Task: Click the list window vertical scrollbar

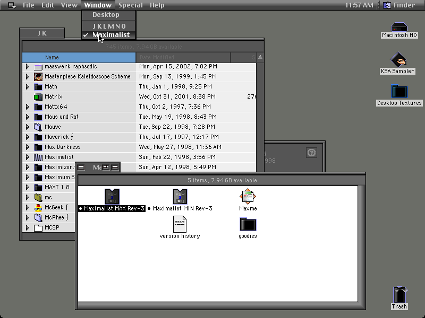Action: (260, 117)
